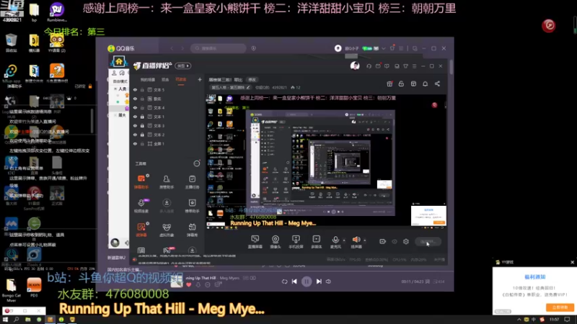Hide the 文本1 layer
Screen dimensions: 577x324
click(x=135, y=117)
